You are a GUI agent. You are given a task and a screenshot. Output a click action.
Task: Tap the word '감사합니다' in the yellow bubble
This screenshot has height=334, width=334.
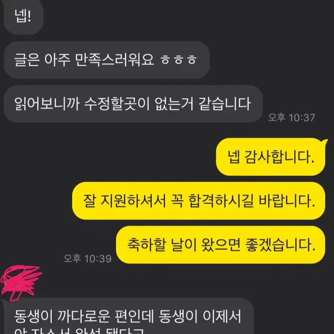(279, 157)
